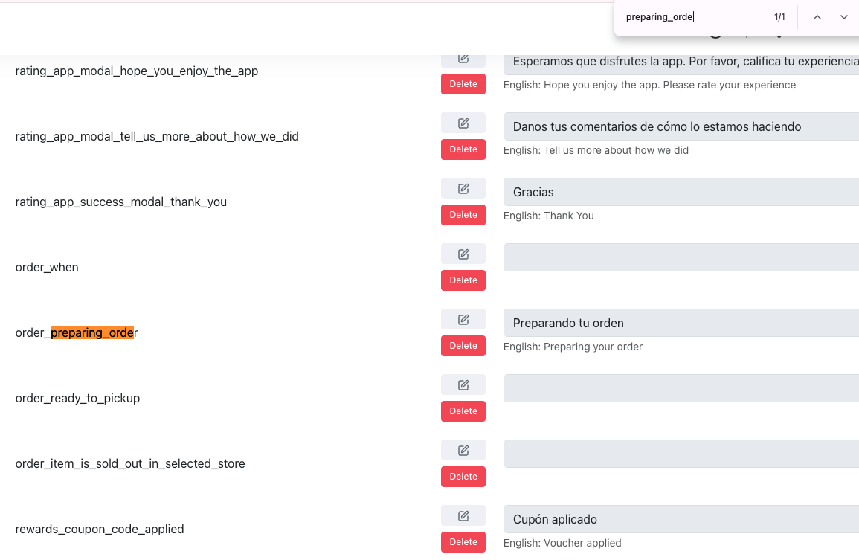Viewport: 859px width, 560px height.
Task: Delete the order_item_is_sold_out_in_selected_store key
Action: click(x=463, y=477)
